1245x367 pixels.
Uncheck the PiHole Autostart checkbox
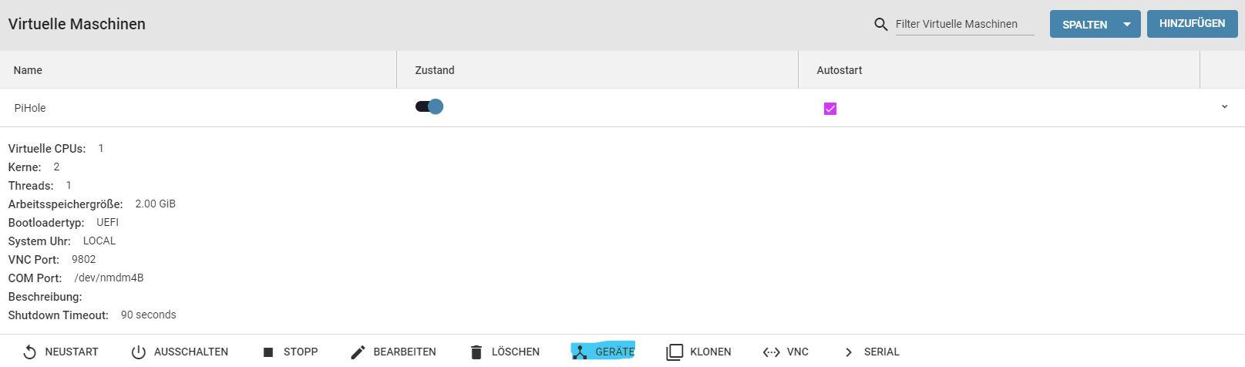point(830,109)
